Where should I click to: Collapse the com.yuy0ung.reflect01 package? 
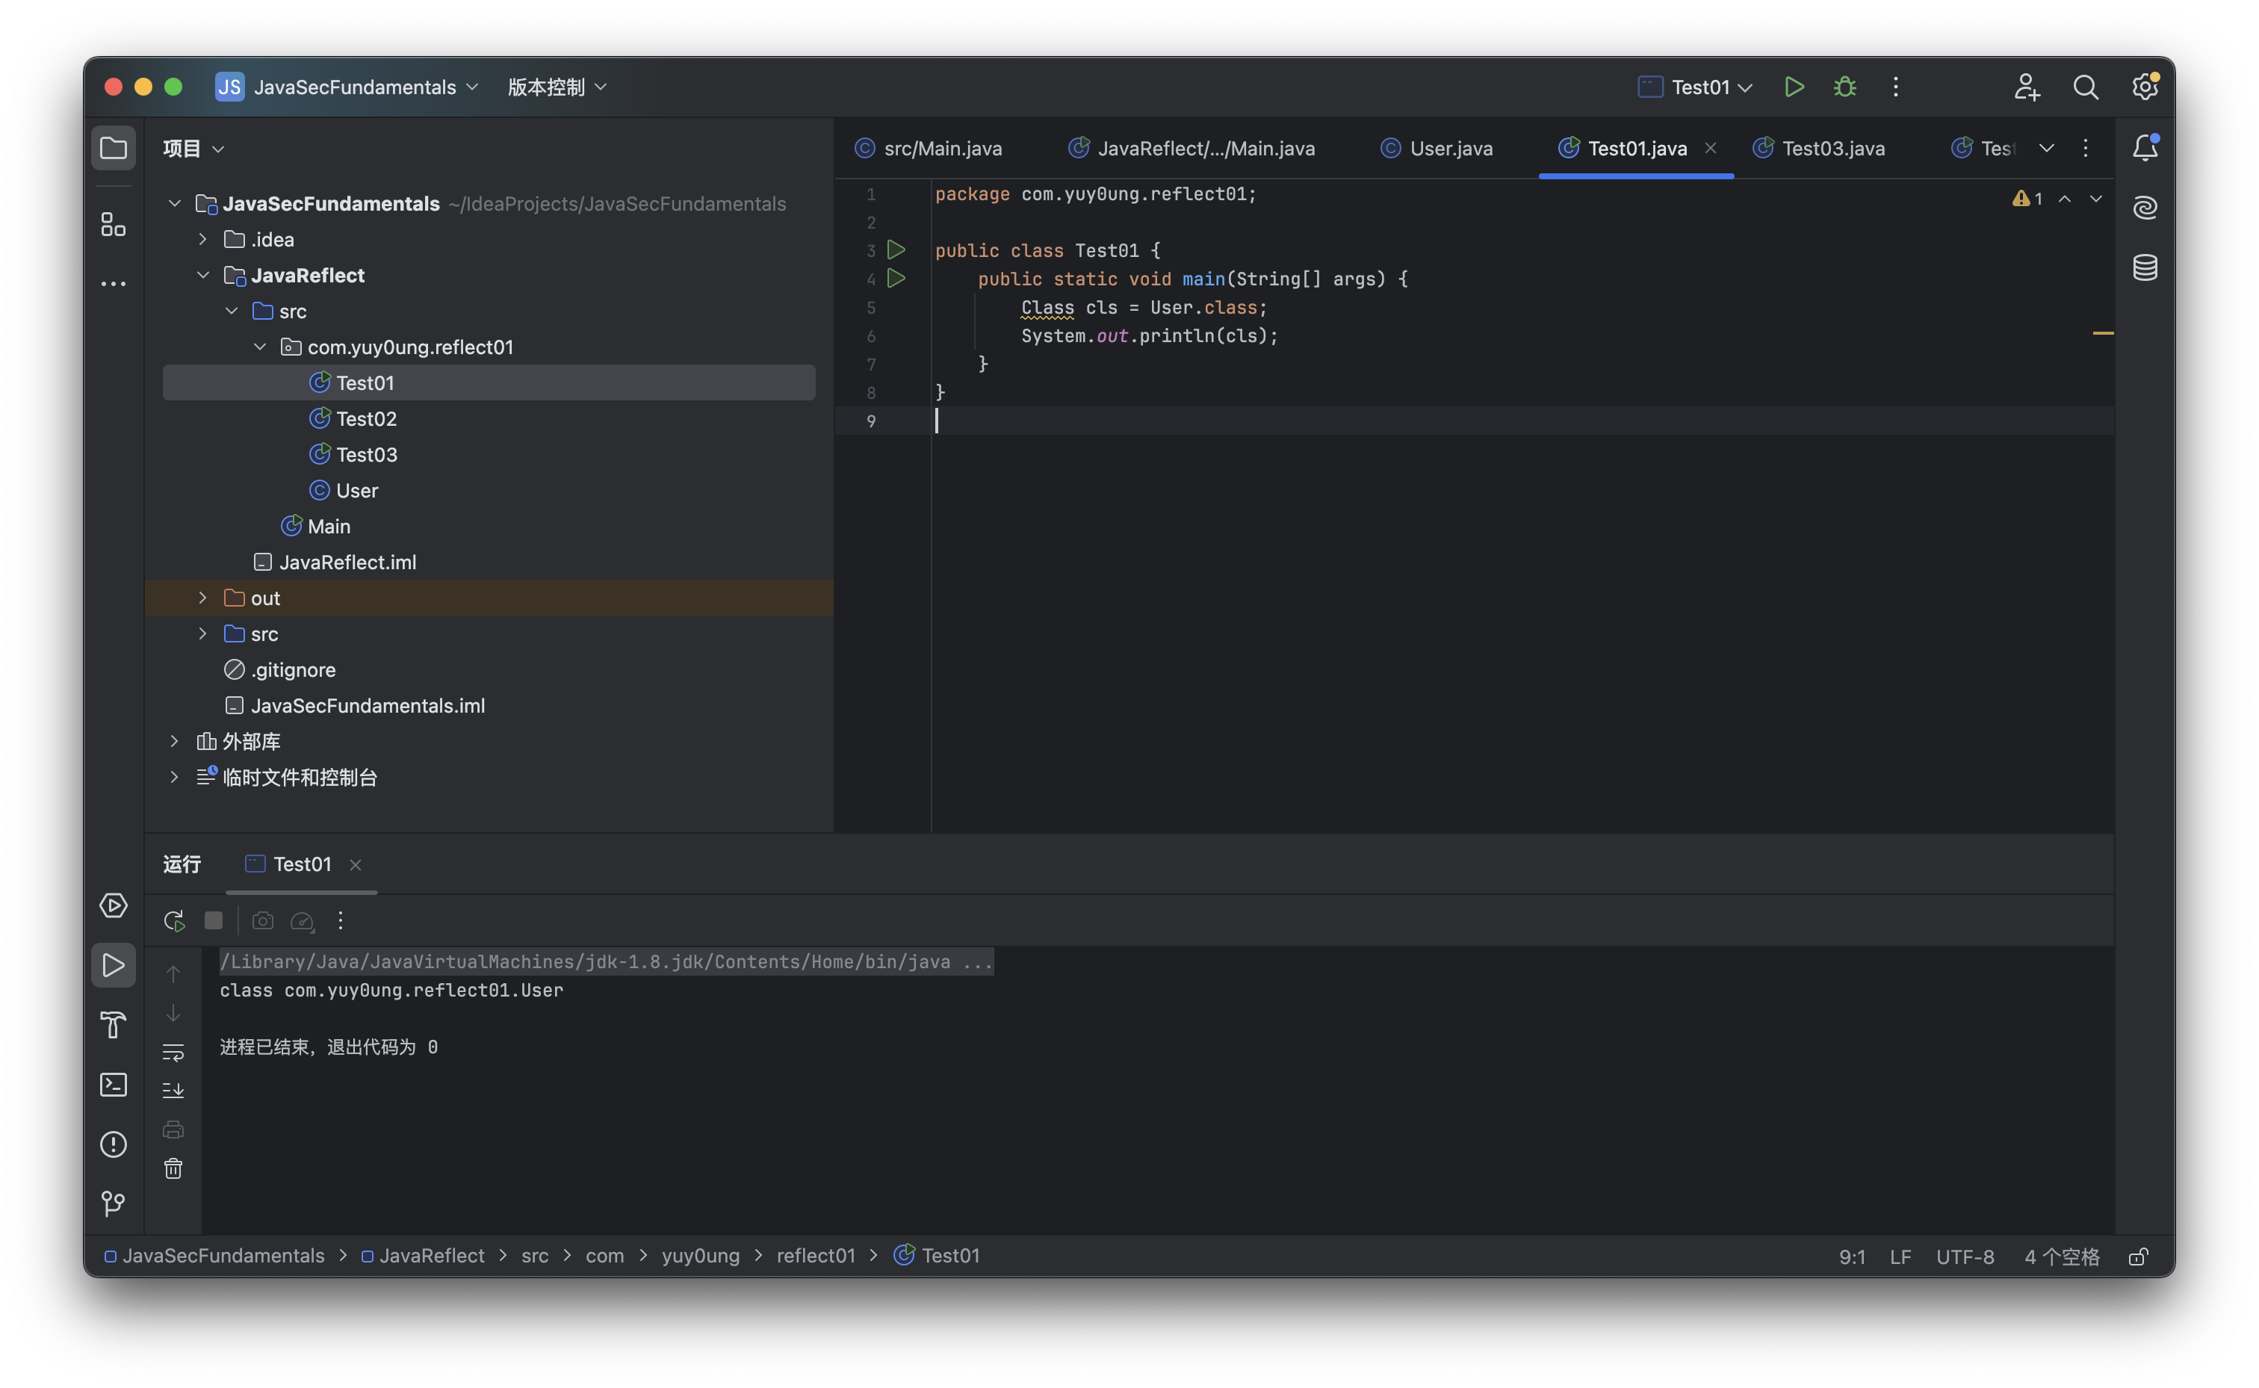(260, 347)
